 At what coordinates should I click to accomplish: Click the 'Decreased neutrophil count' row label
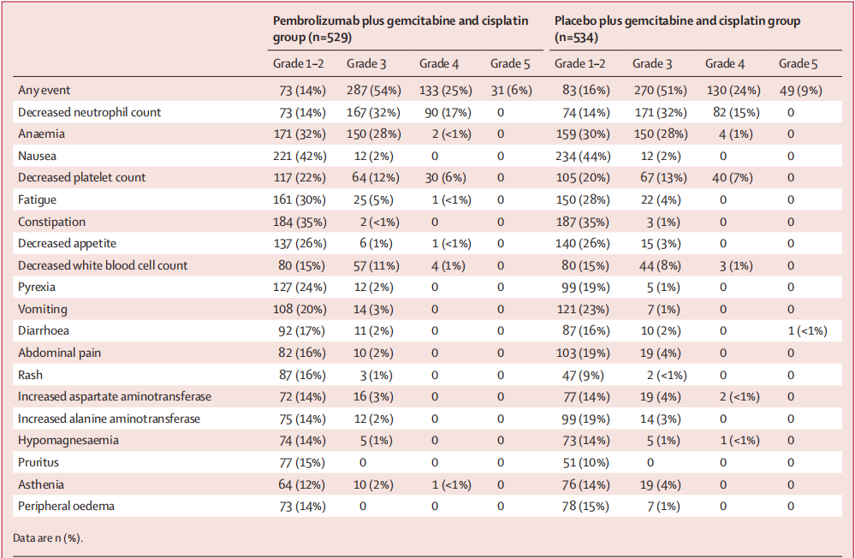pyautogui.click(x=89, y=112)
